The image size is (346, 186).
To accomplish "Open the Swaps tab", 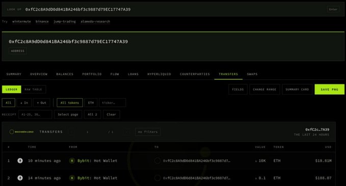I will pos(252,74).
